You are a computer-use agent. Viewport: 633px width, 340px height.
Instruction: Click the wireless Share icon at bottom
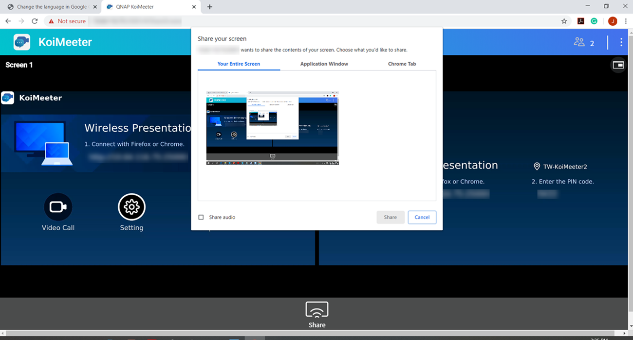tap(316, 310)
